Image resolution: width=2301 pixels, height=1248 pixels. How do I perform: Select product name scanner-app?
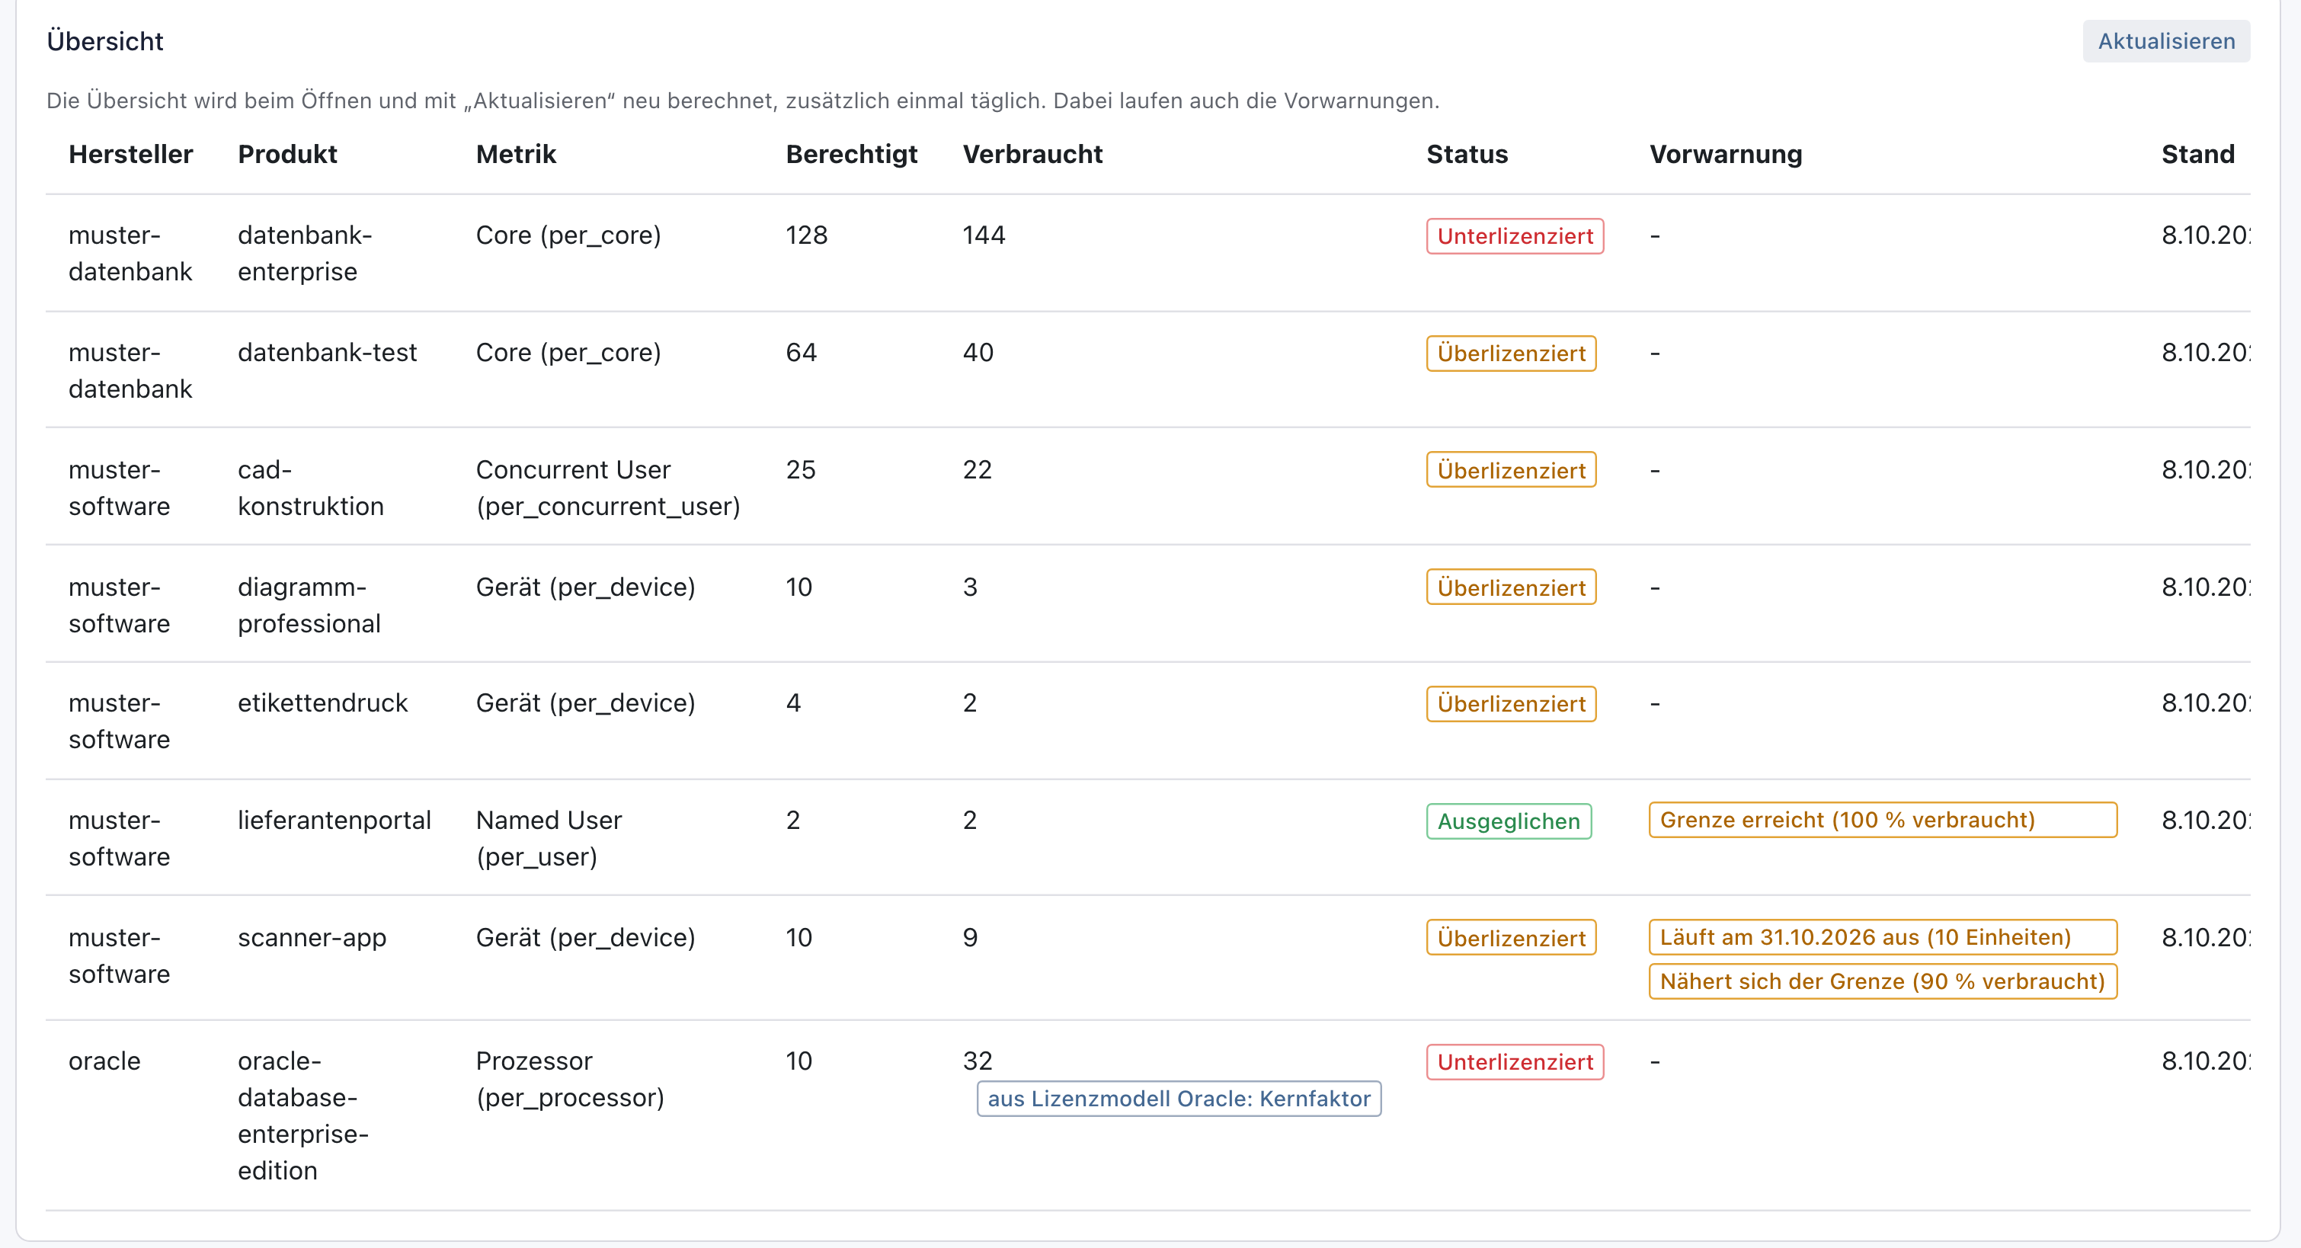[312, 937]
